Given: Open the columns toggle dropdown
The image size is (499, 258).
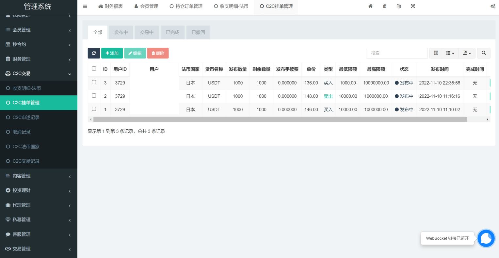Looking at the screenshot, I should coord(450,53).
